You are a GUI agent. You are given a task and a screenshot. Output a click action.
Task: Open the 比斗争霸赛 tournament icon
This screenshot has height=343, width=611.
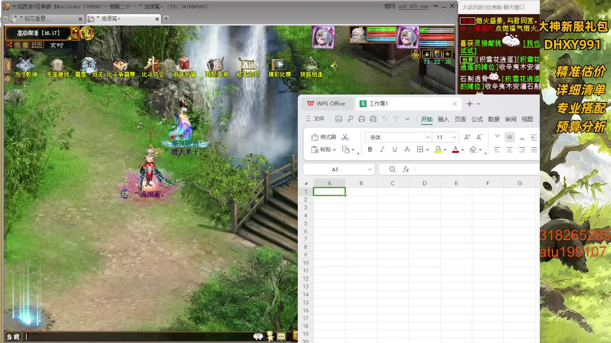coord(121,67)
